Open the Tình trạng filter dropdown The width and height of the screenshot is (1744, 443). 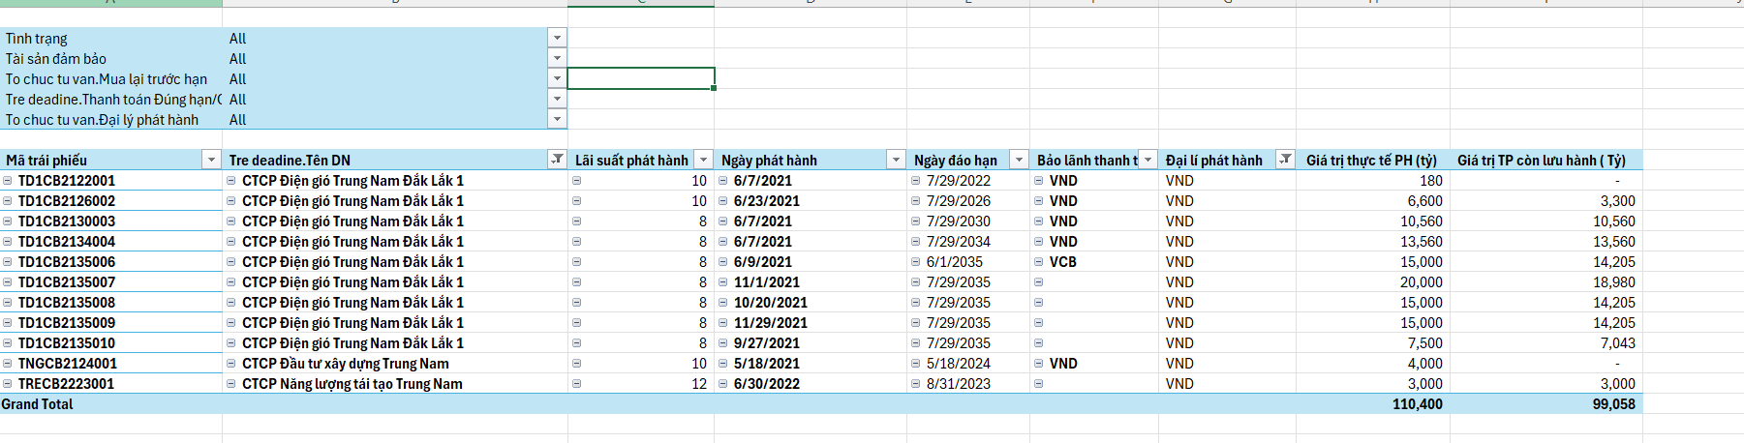pyautogui.click(x=557, y=38)
